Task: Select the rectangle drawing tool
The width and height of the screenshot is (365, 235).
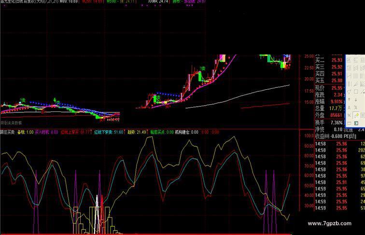Action: 356,92
